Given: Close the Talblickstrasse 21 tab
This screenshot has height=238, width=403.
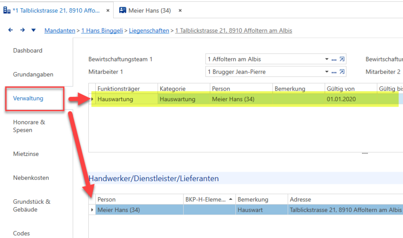Looking at the screenshot, I should coord(108,11).
